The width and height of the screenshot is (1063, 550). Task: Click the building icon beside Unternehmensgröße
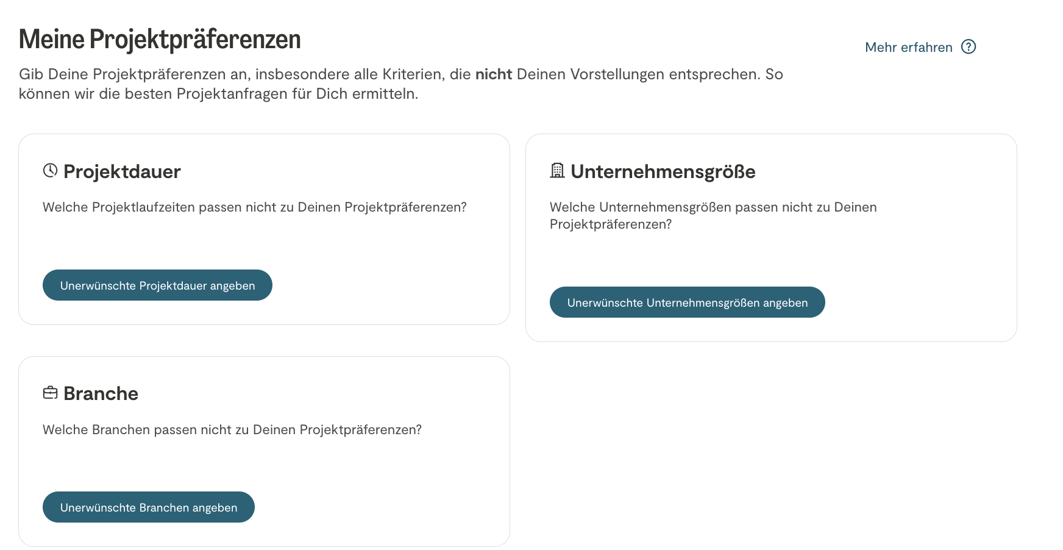click(x=557, y=171)
